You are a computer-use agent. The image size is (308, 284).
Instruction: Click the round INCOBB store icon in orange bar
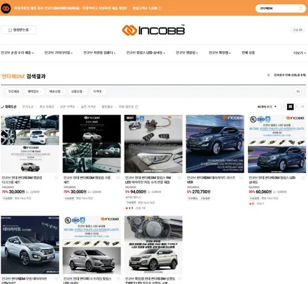pyautogui.click(x=6, y=8)
